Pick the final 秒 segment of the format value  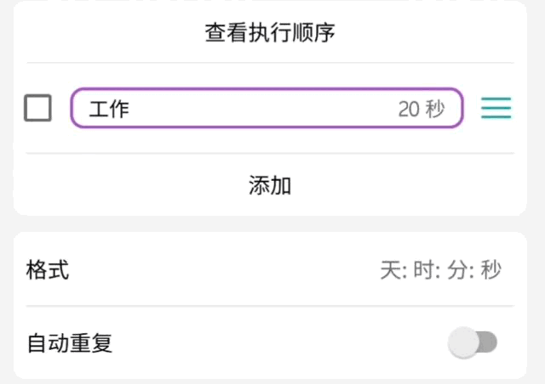pyautogui.click(x=491, y=271)
